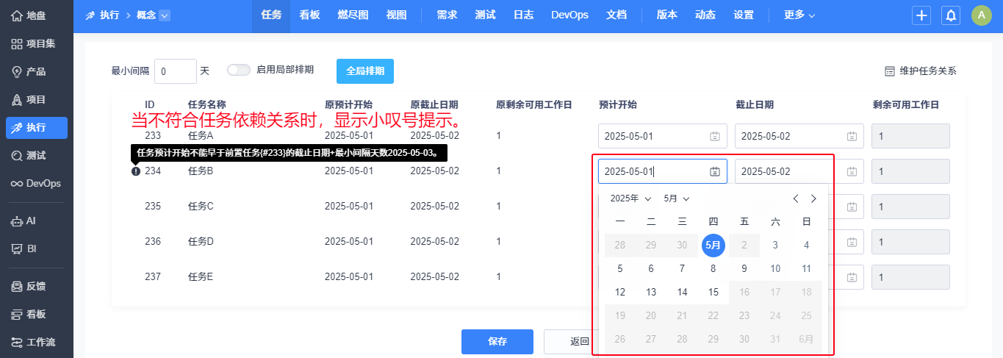This screenshot has height=358, width=1003.
Task: Click 任务A 预计开始 date input
Action: pyautogui.click(x=663, y=136)
